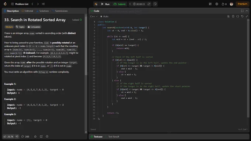The image size is (251, 141).
Task: Show the Topics tag
Action: pyautogui.click(x=20, y=27)
